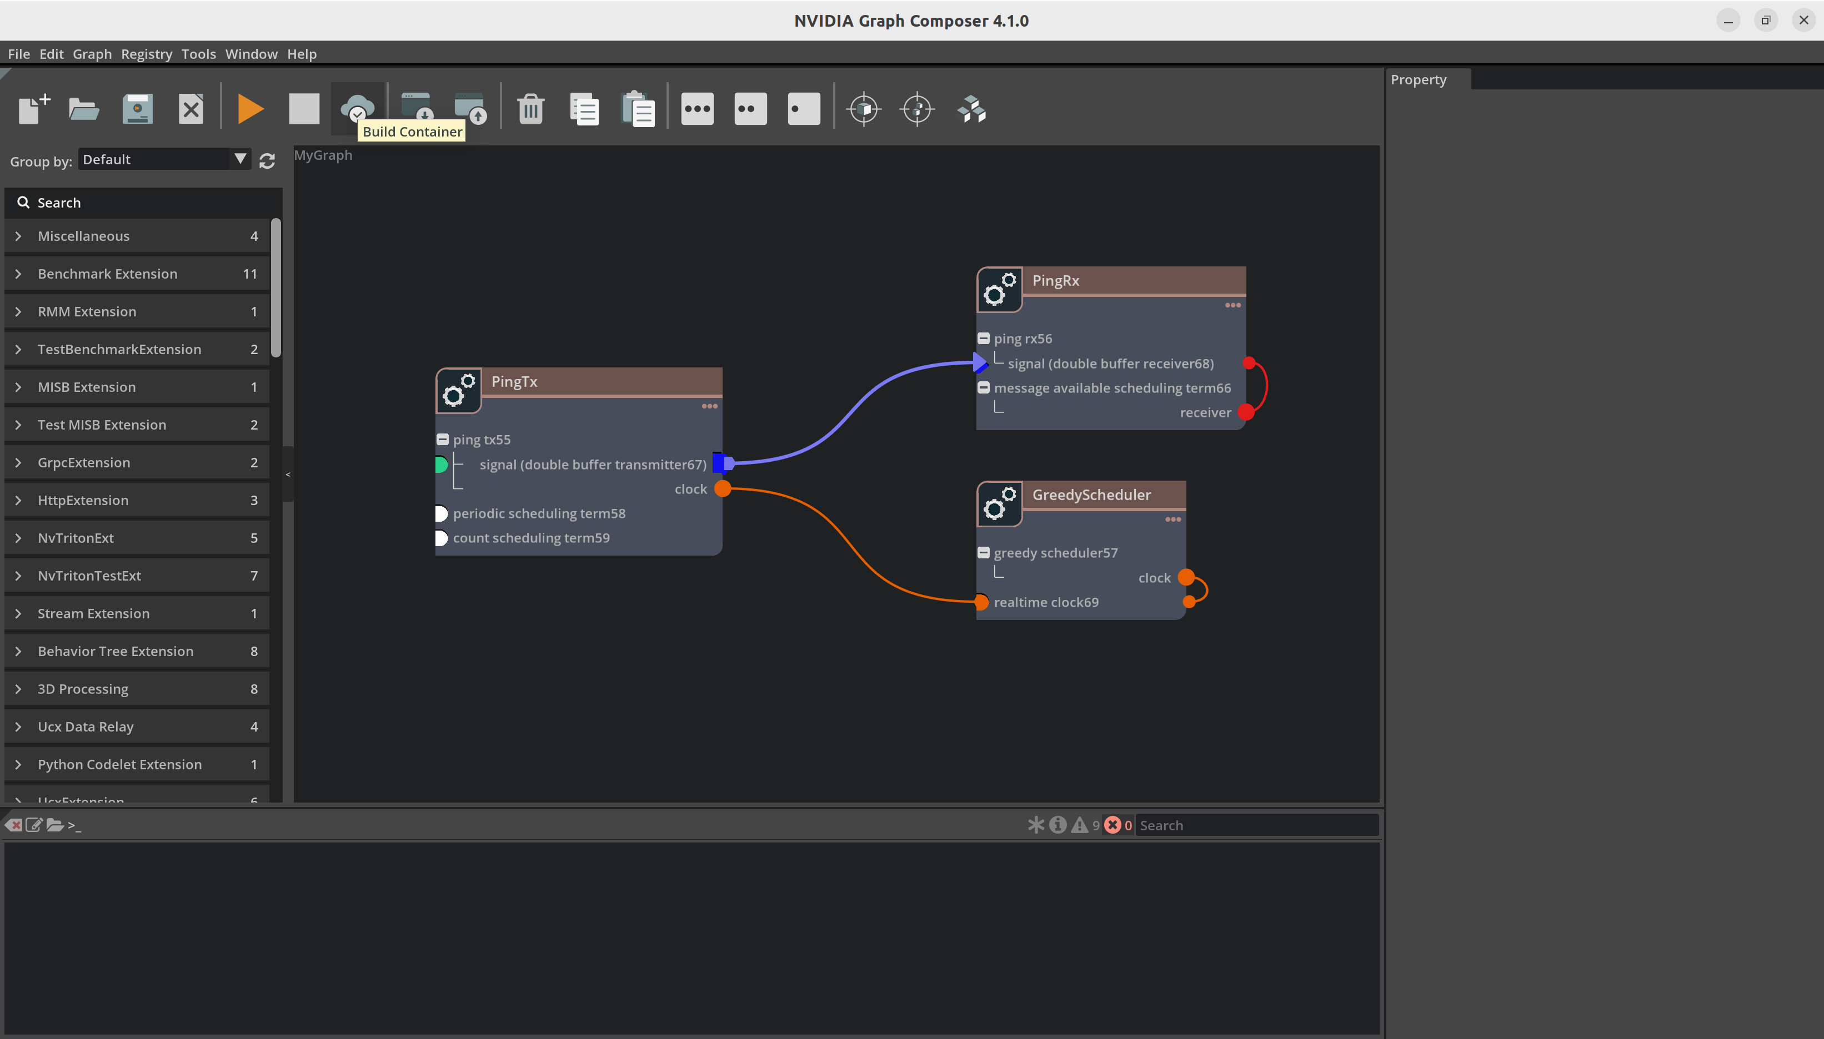
Task: Open the PingTx node options dots
Action: click(709, 406)
